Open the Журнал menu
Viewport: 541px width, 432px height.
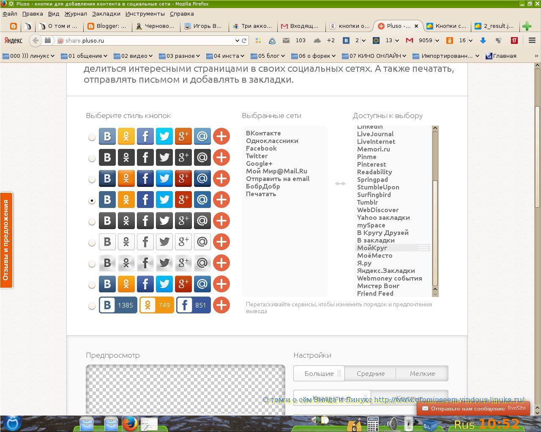tap(76, 13)
